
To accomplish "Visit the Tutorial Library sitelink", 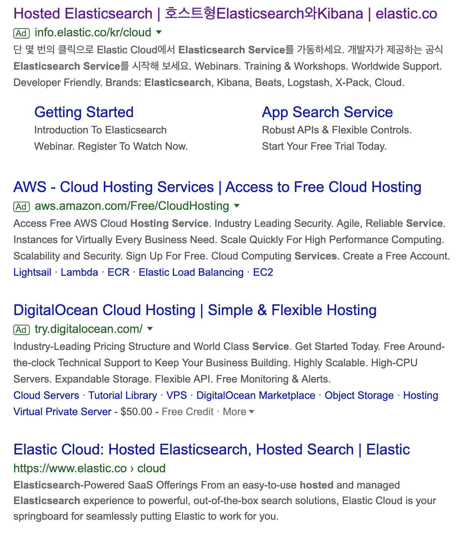I will tap(124, 396).
